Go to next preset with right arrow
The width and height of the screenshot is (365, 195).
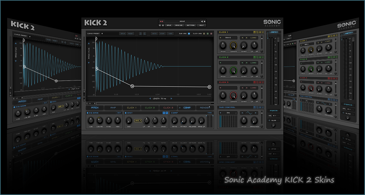tap(204, 21)
